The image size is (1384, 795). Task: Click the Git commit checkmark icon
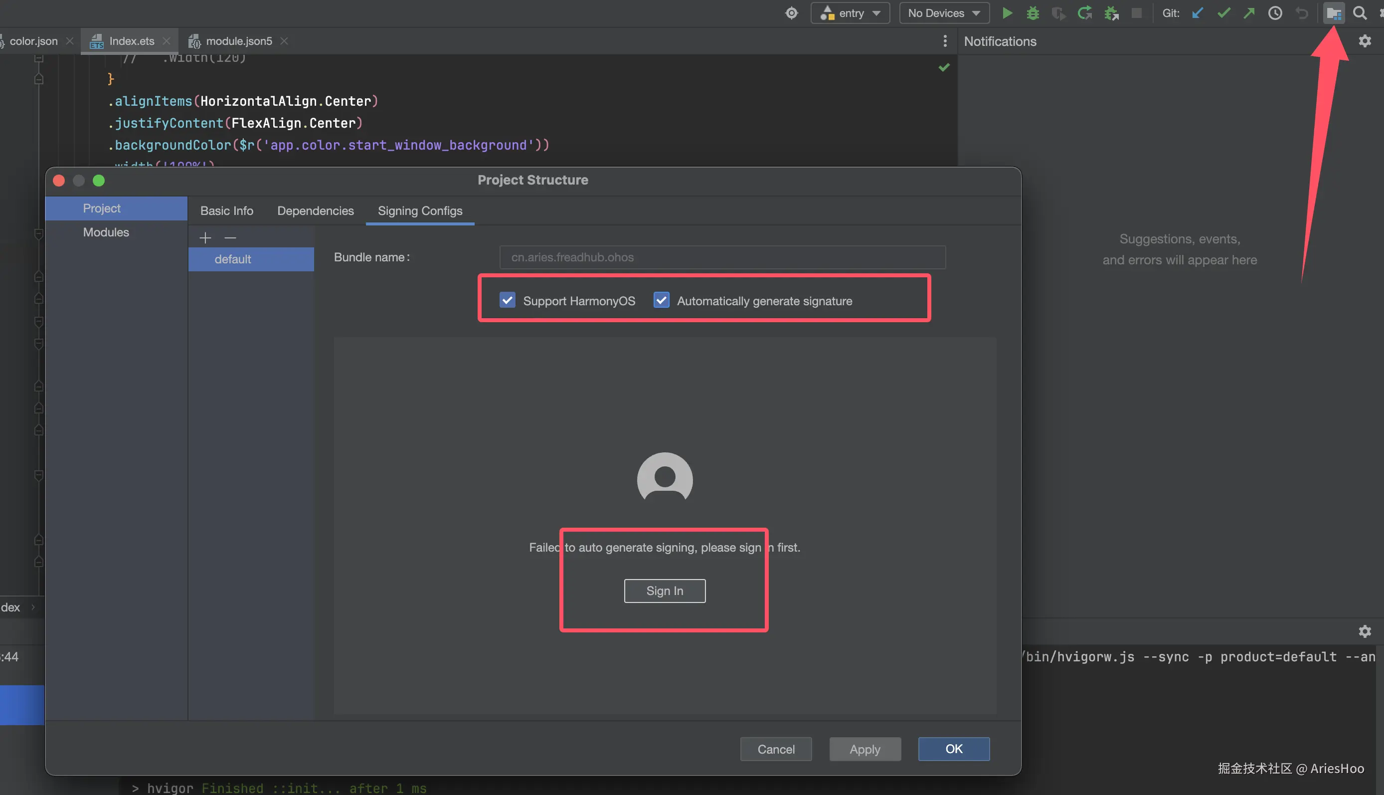[x=1223, y=13]
